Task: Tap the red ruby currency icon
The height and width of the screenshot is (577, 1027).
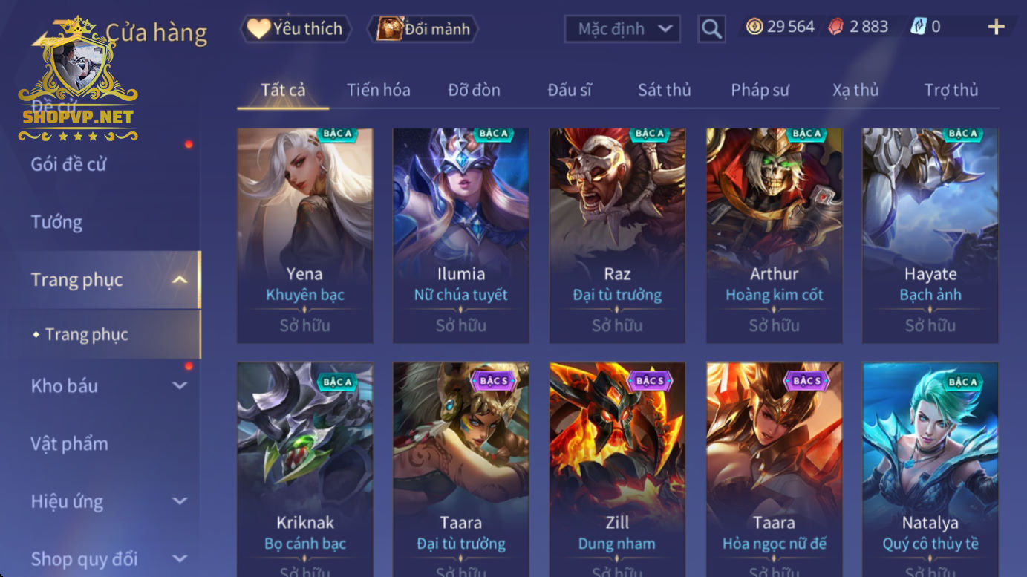Action: tap(836, 27)
